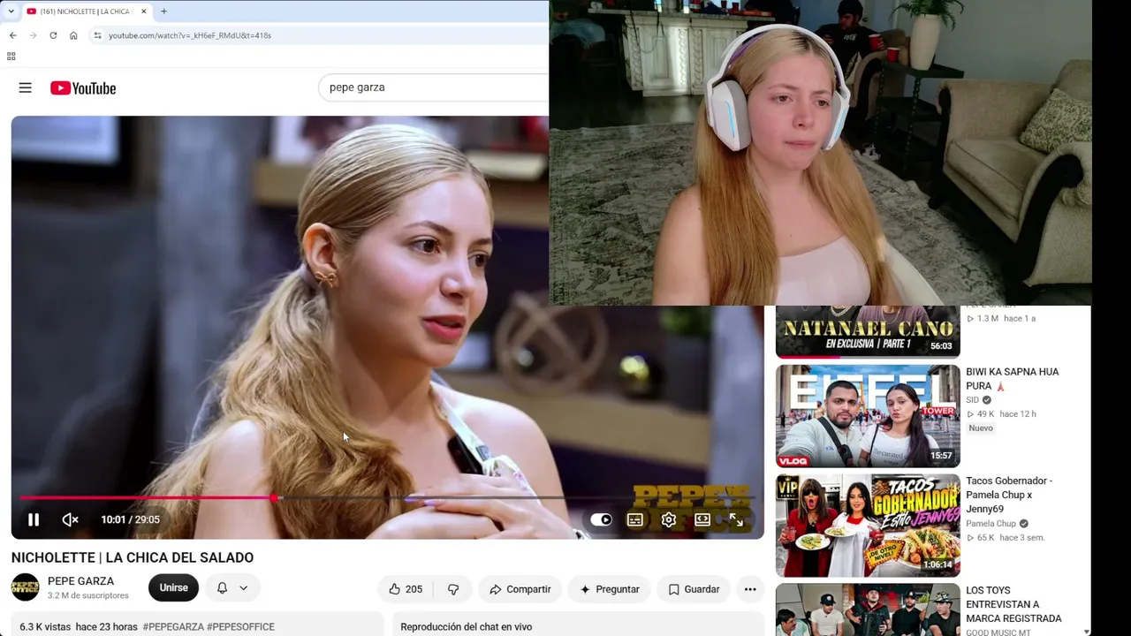Click the #PEPEGARZA hashtag
Viewport: 1131px width, 636px height.
[x=173, y=627]
